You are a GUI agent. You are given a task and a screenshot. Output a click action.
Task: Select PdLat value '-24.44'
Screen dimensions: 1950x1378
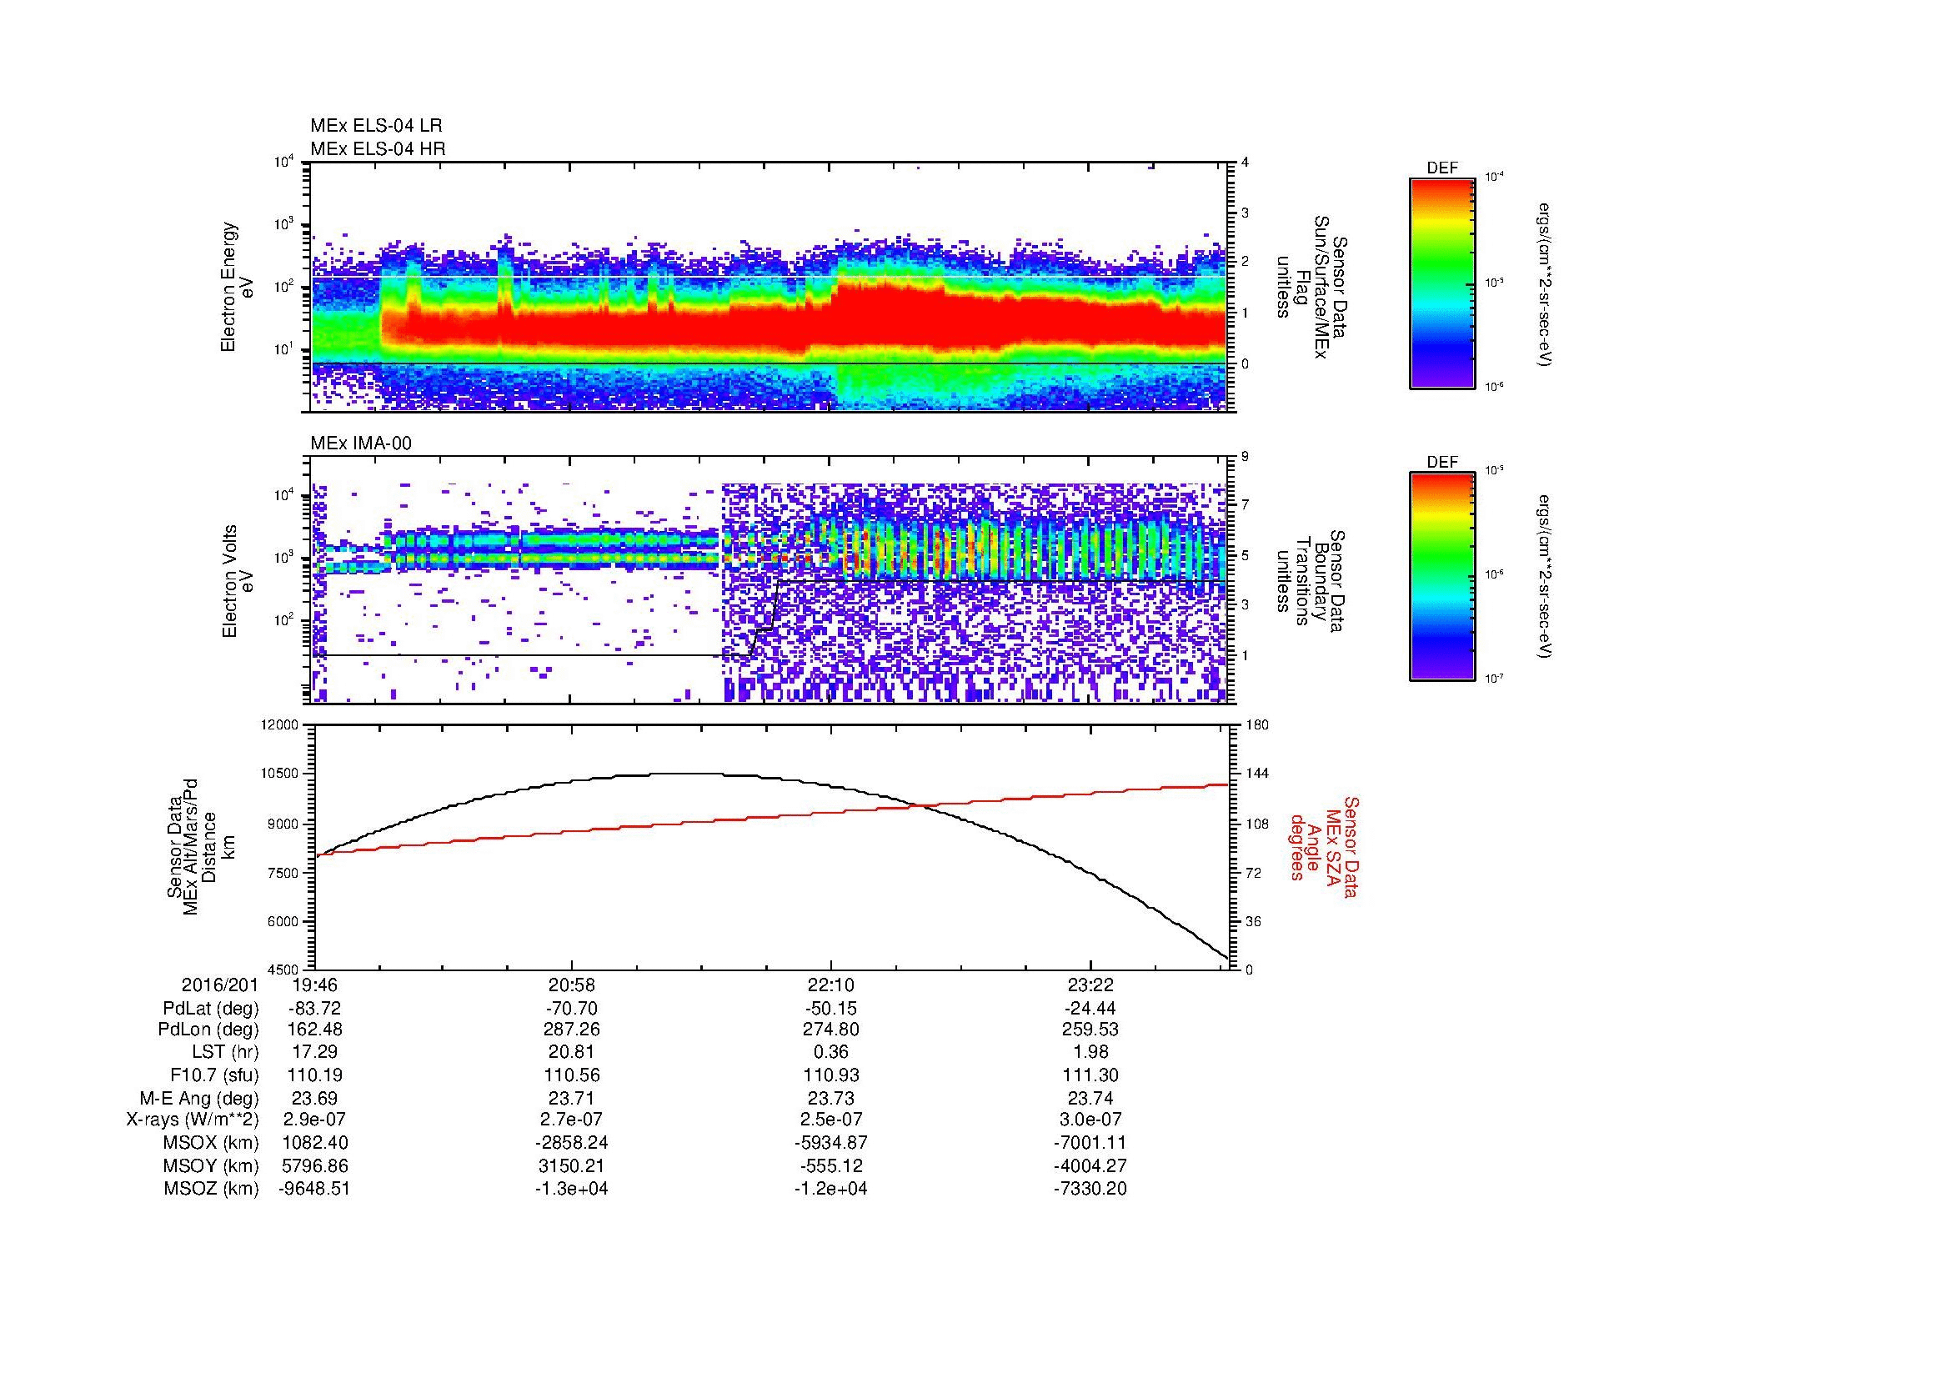1090,1009
